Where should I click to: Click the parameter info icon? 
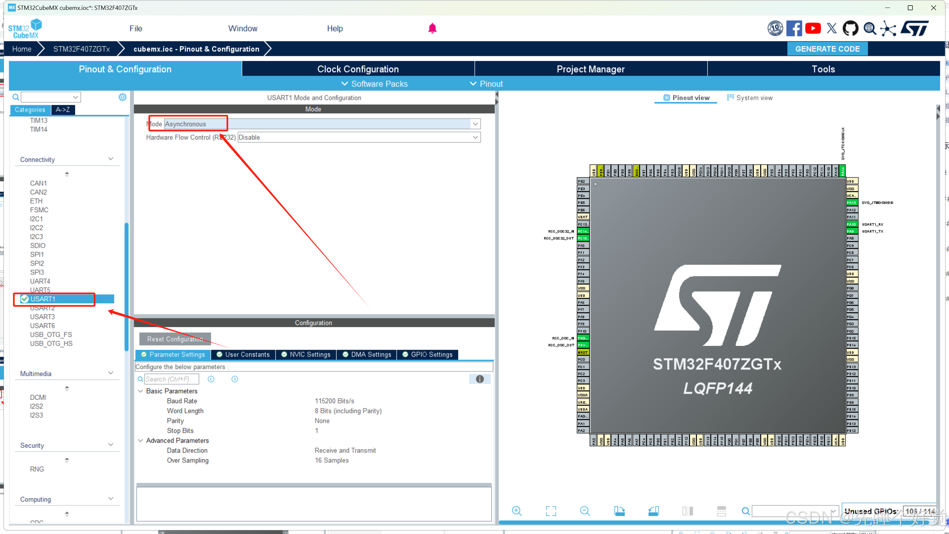(479, 379)
